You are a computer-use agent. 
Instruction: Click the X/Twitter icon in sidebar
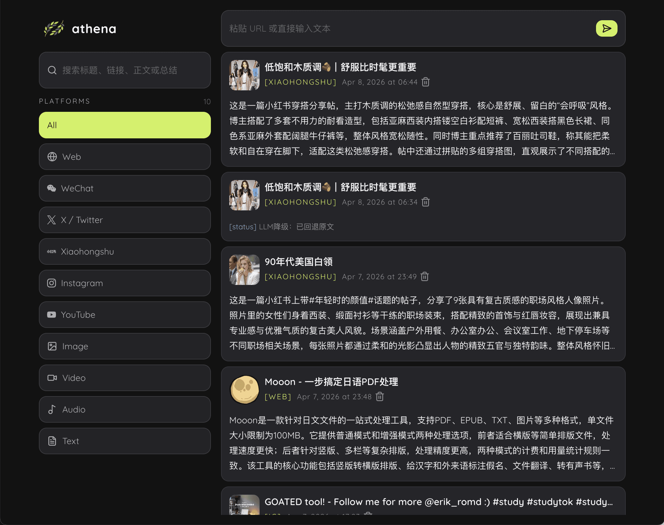click(52, 220)
